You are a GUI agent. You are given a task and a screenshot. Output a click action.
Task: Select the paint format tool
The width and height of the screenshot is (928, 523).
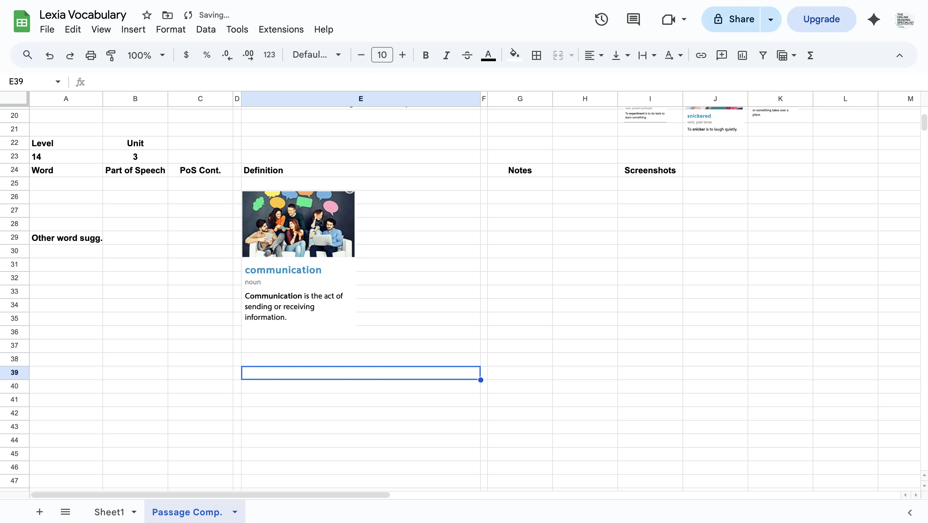tap(111, 55)
